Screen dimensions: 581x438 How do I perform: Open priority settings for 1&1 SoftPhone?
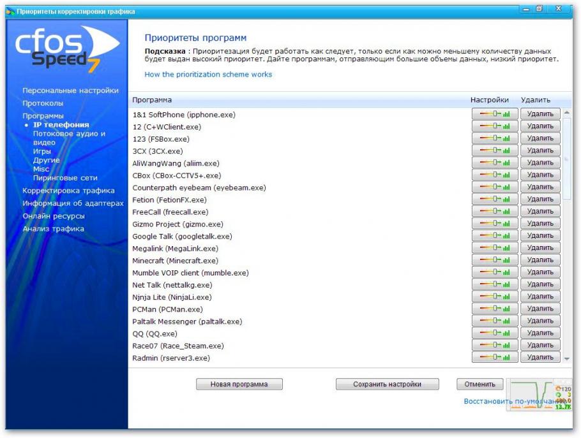pyautogui.click(x=495, y=114)
